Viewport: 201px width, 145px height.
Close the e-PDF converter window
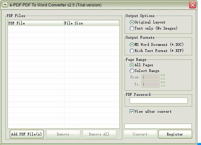192,5
